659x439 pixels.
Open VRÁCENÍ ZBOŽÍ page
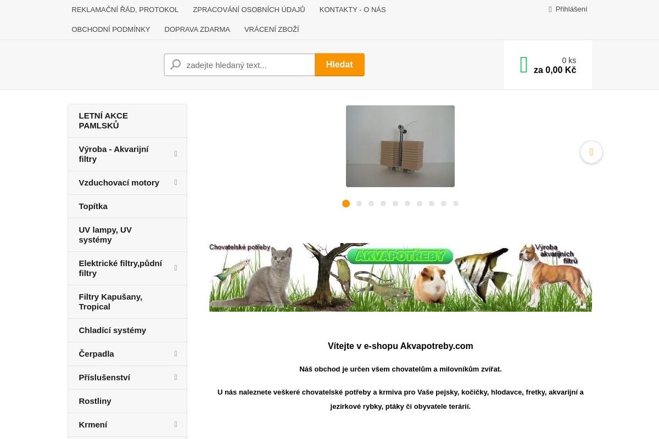click(272, 29)
